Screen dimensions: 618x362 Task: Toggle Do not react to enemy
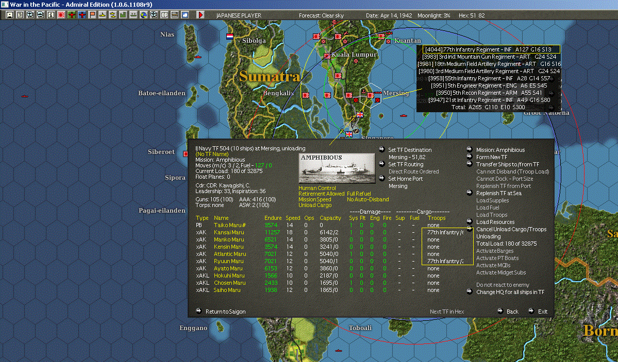point(503,285)
